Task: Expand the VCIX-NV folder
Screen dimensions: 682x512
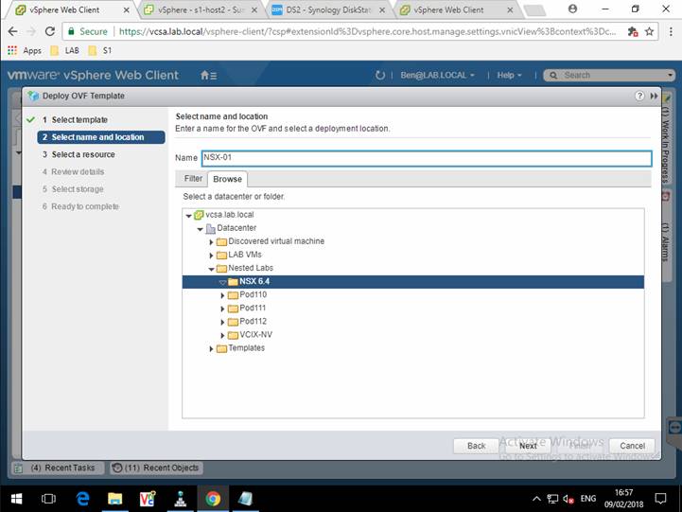Action: (222, 335)
